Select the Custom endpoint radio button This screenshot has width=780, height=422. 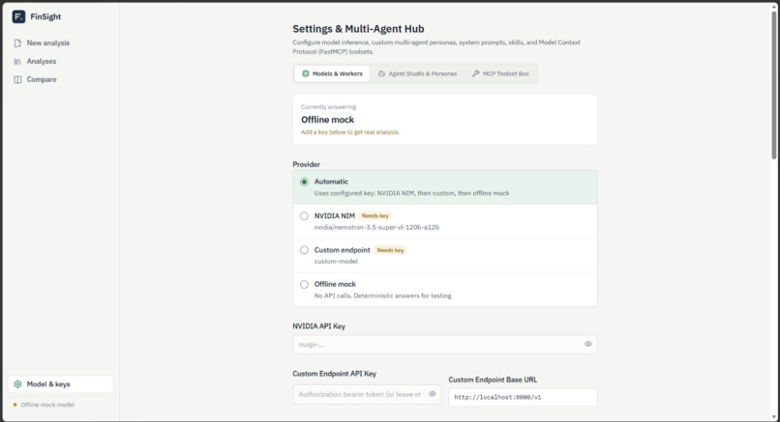click(x=304, y=250)
